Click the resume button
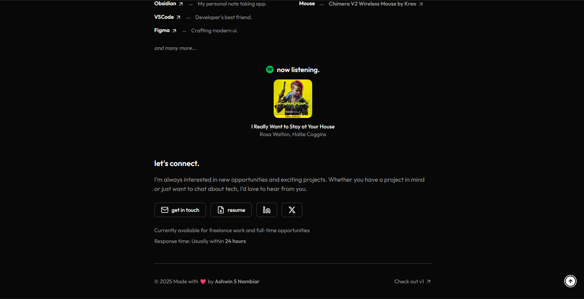Viewport: 584px width, 299px height. point(231,210)
